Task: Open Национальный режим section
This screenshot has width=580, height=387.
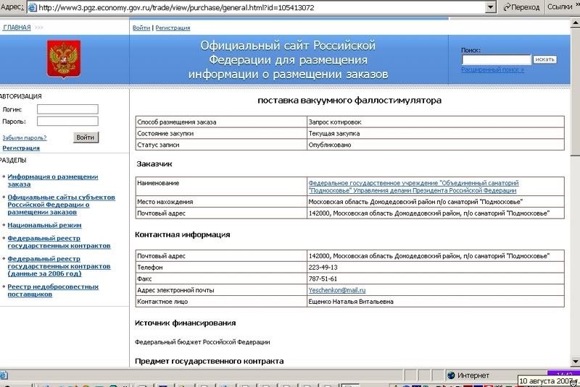Action: coord(38,225)
